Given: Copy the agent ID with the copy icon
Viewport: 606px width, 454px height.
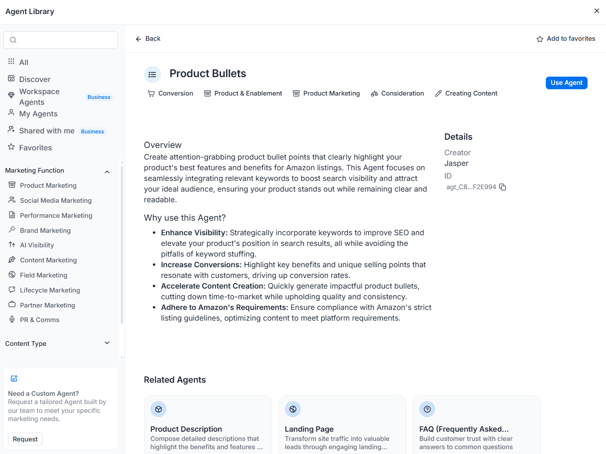Looking at the screenshot, I should (x=503, y=187).
